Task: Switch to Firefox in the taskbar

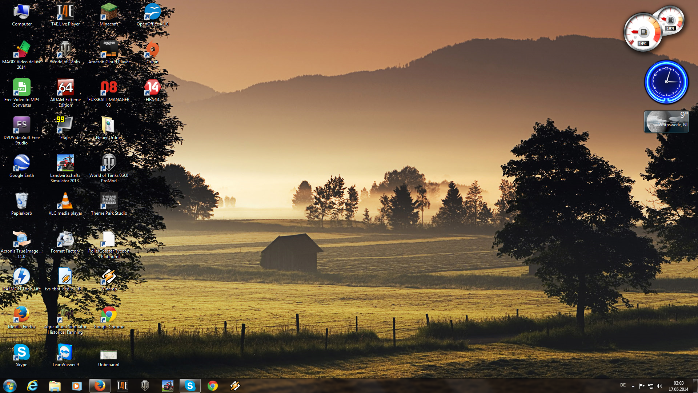Action: [x=100, y=386]
